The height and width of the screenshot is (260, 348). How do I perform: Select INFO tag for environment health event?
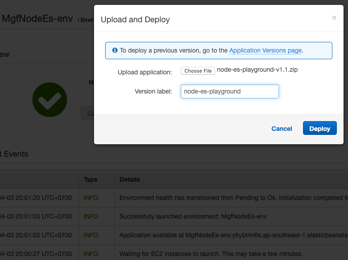(x=91, y=198)
